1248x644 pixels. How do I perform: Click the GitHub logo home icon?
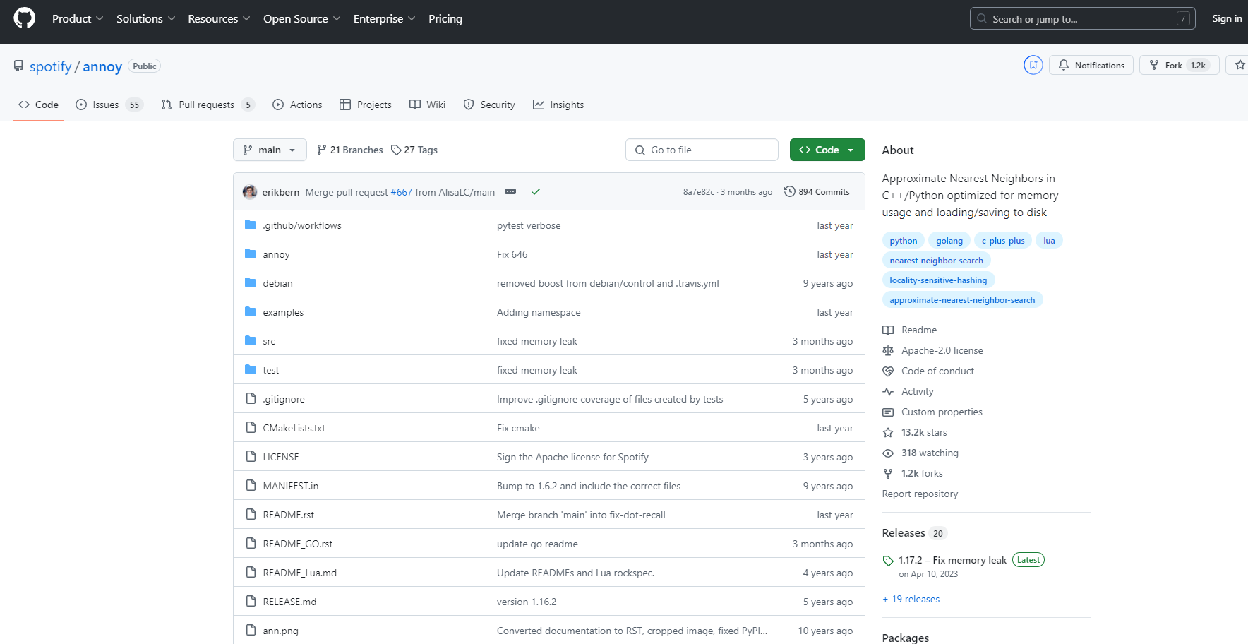(x=25, y=18)
